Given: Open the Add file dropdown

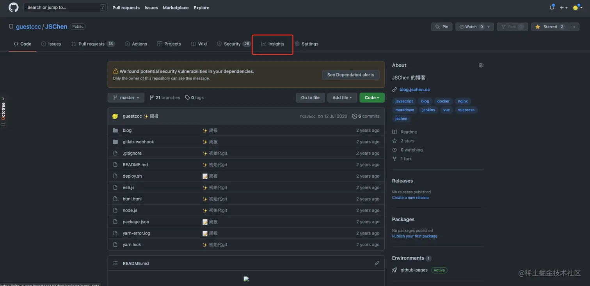Looking at the screenshot, I should coord(342,98).
